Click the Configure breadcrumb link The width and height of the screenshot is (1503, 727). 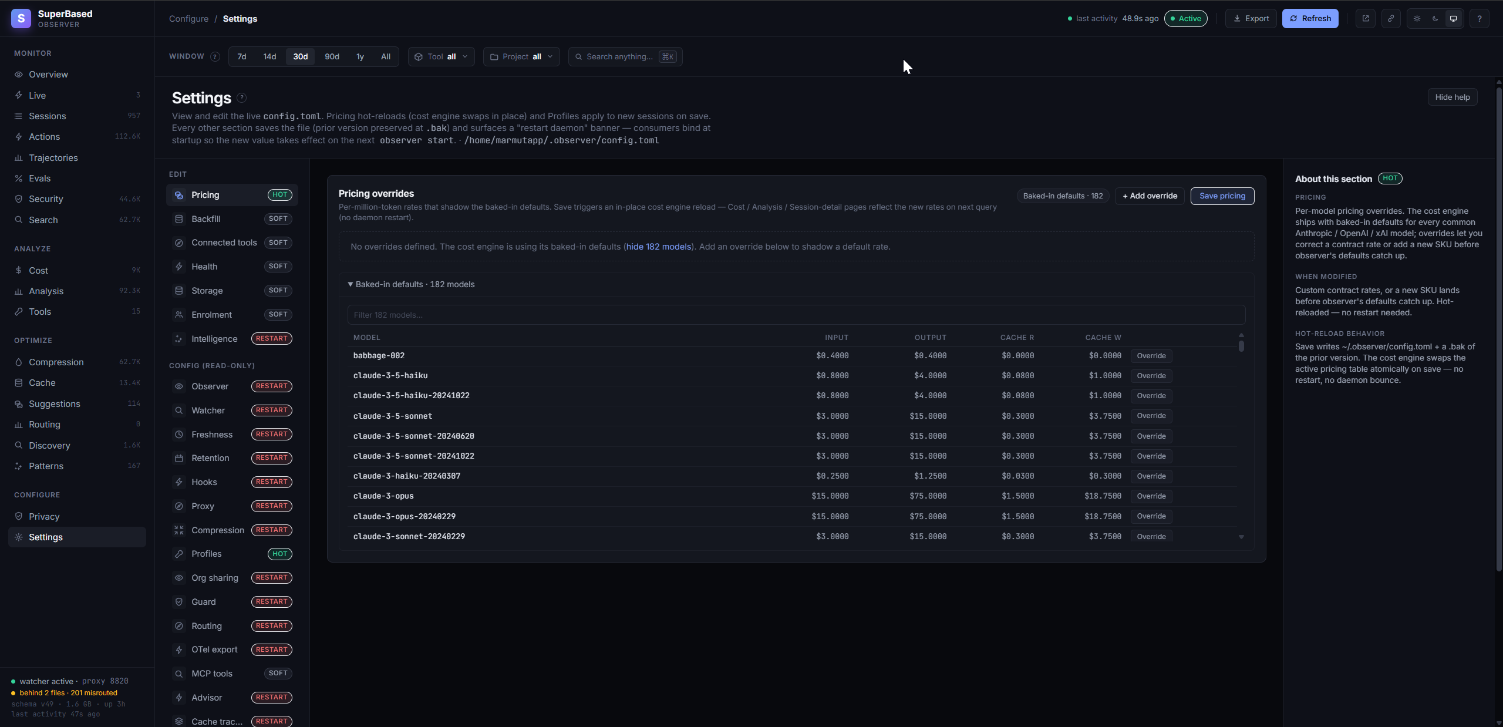(x=188, y=19)
